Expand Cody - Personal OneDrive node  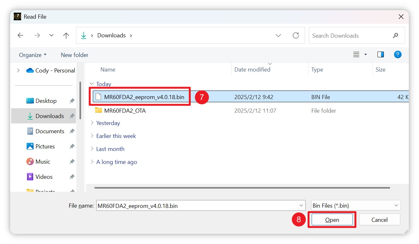[x=18, y=70]
